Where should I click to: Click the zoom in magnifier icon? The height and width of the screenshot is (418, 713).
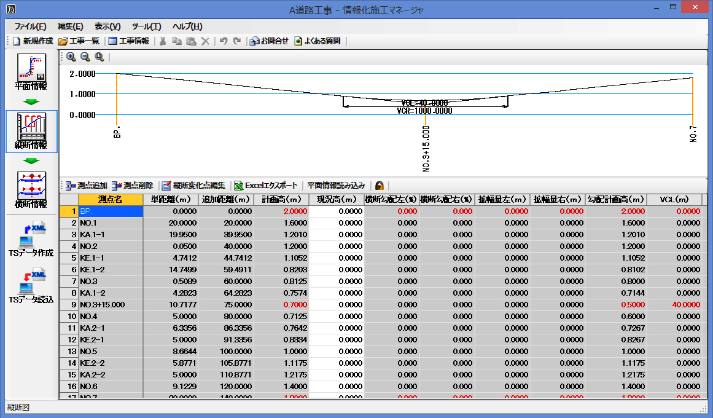pos(71,57)
